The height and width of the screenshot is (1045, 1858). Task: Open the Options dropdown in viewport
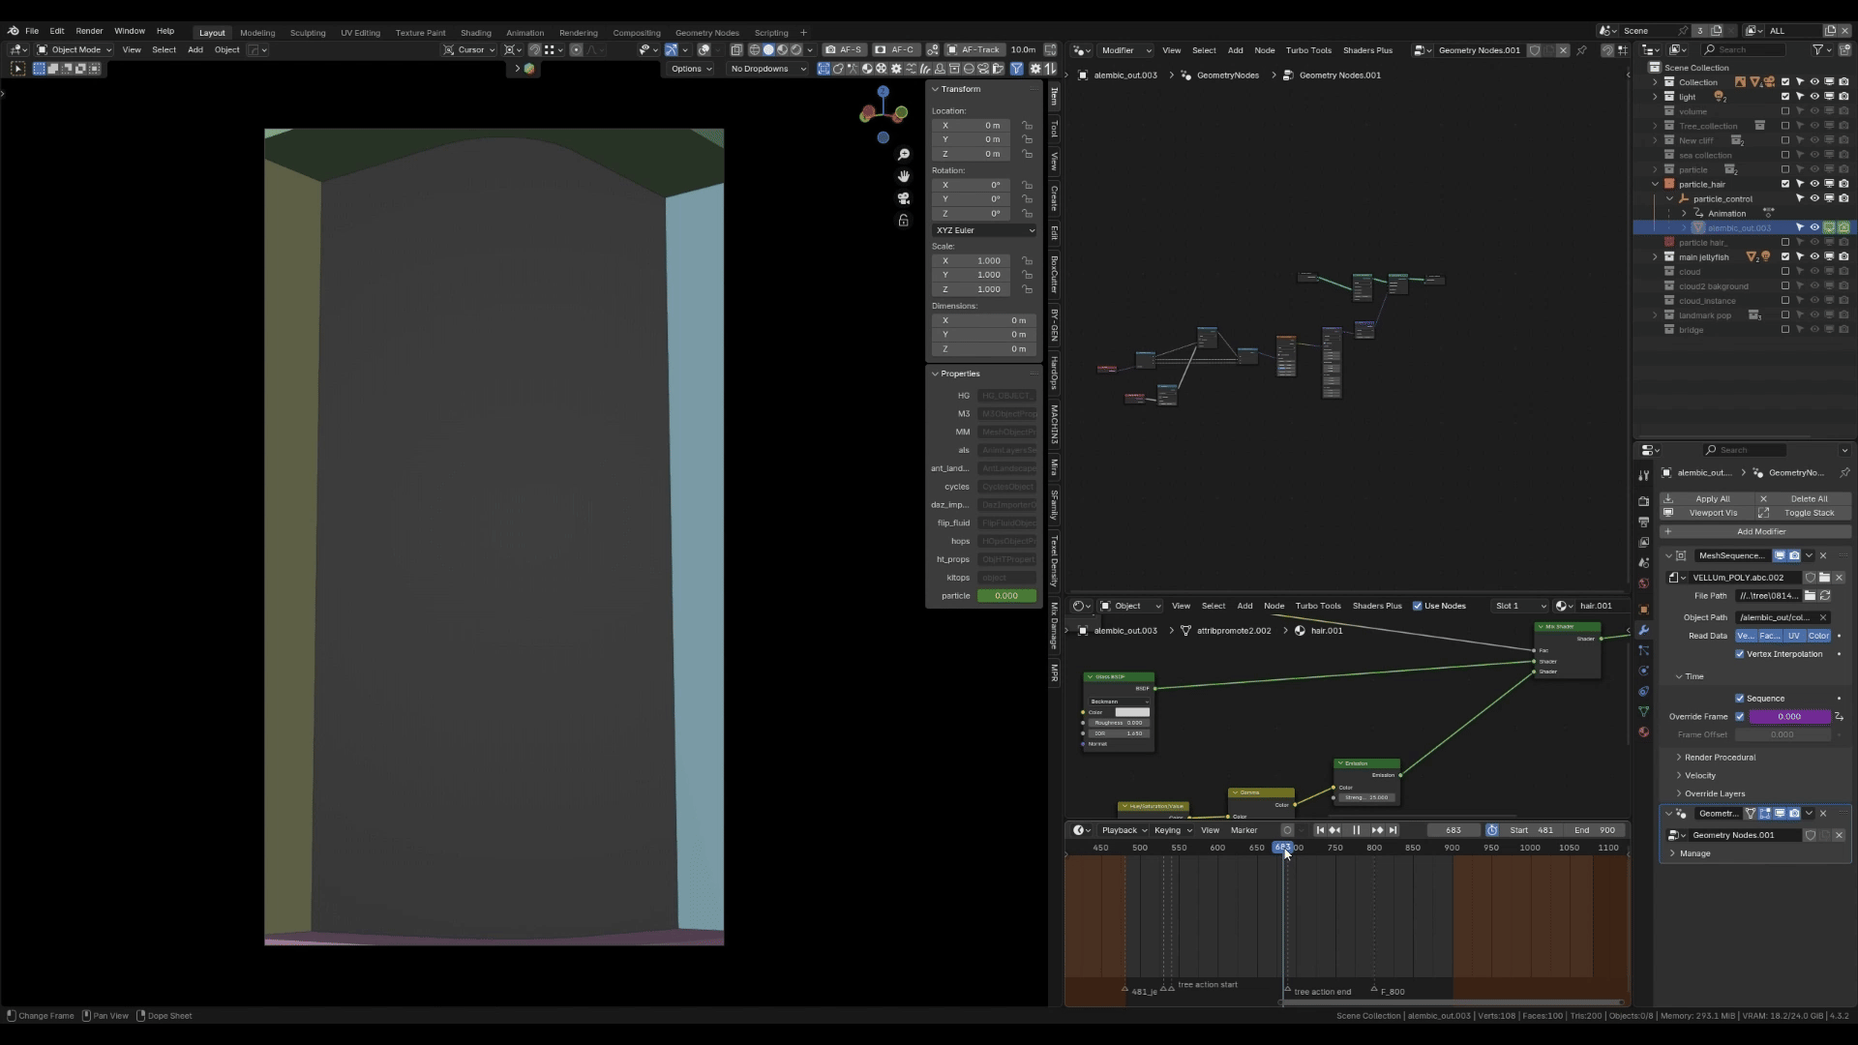click(x=691, y=69)
